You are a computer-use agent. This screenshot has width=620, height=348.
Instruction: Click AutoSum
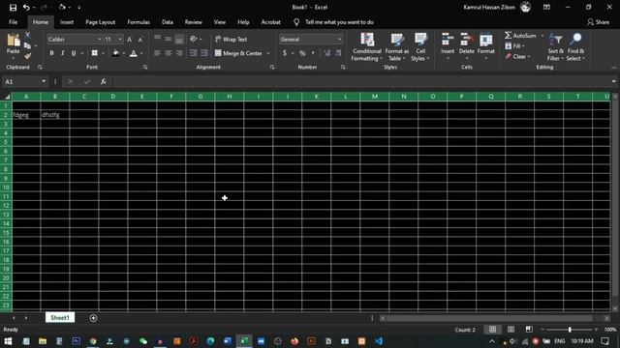click(x=521, y=36)
